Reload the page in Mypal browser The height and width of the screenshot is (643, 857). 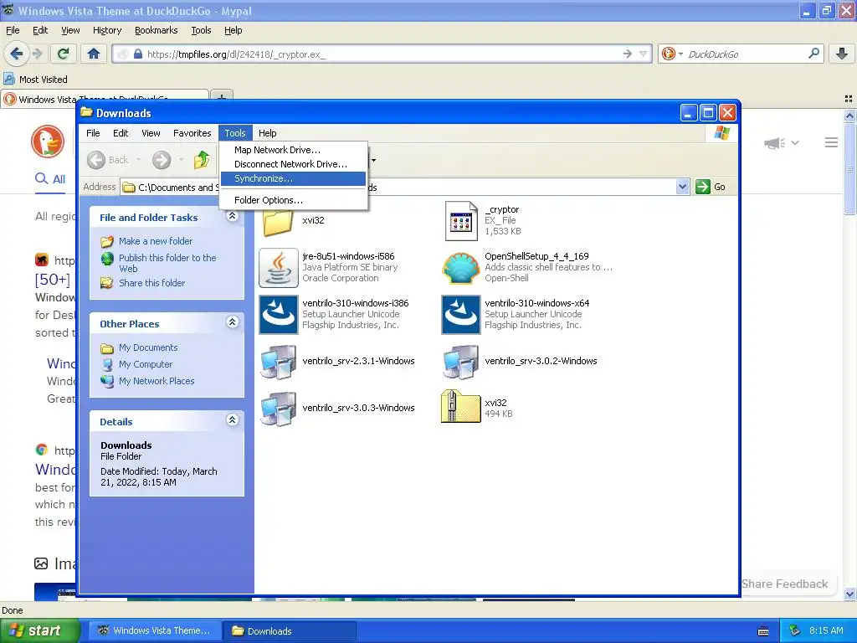(x=63, y=54)
